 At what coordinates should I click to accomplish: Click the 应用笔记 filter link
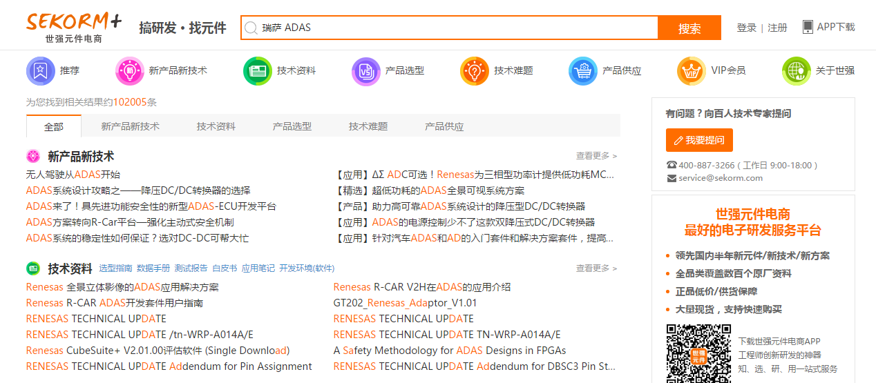(258, 268)
